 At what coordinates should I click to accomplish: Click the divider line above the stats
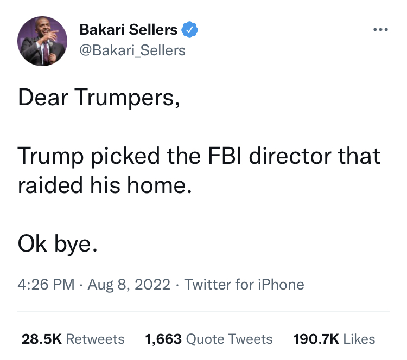click(x=203, y=312)
